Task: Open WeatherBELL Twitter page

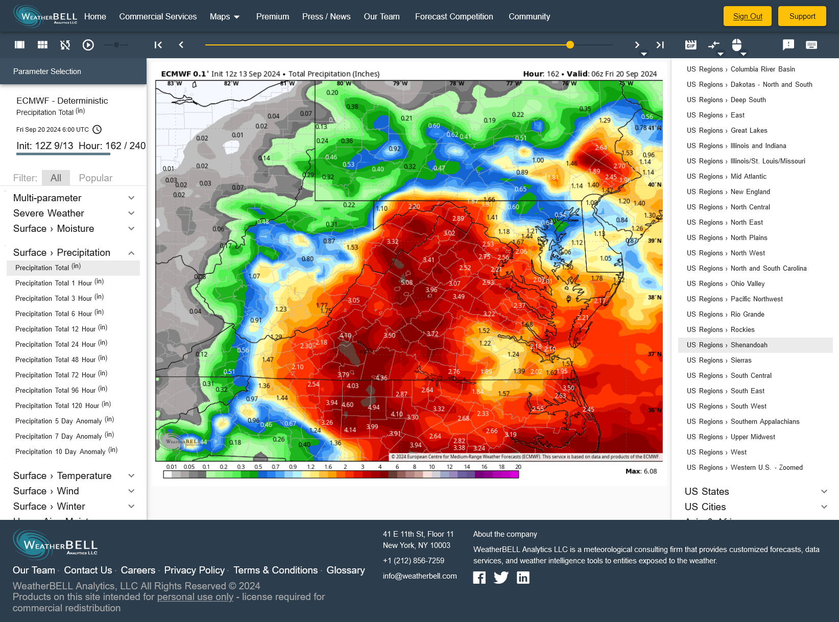Action: [x=501, y=578]
